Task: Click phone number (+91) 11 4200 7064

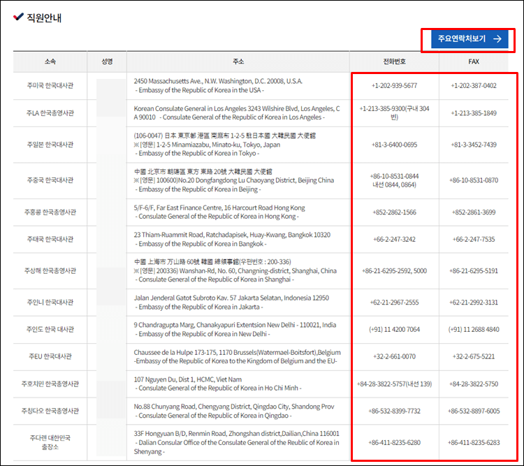Action: (x=394, y=330)
